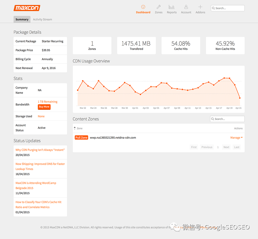Screen dimensions: 258x239
Task: Click the Apr 9, 2016 renewal date
Action: (49, 68)
